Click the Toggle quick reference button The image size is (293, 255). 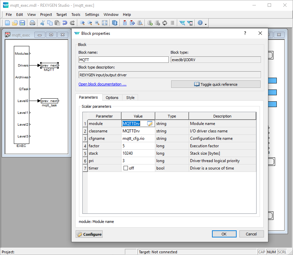point(216,84)
